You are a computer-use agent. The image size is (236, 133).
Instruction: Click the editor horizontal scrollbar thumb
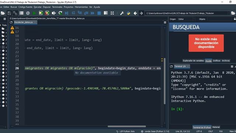click(x=127, y=126)
